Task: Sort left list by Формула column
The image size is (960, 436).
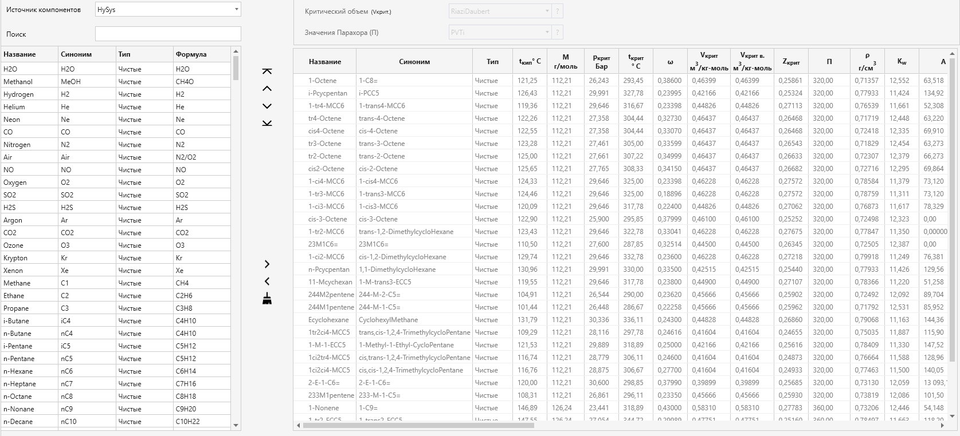Action: [x=202, y=54]
